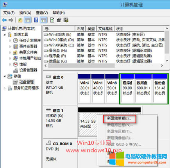Click the Forward arrow toolbar icon
Viewport: 170px width, 168px height.
click(x=11, y=20)
